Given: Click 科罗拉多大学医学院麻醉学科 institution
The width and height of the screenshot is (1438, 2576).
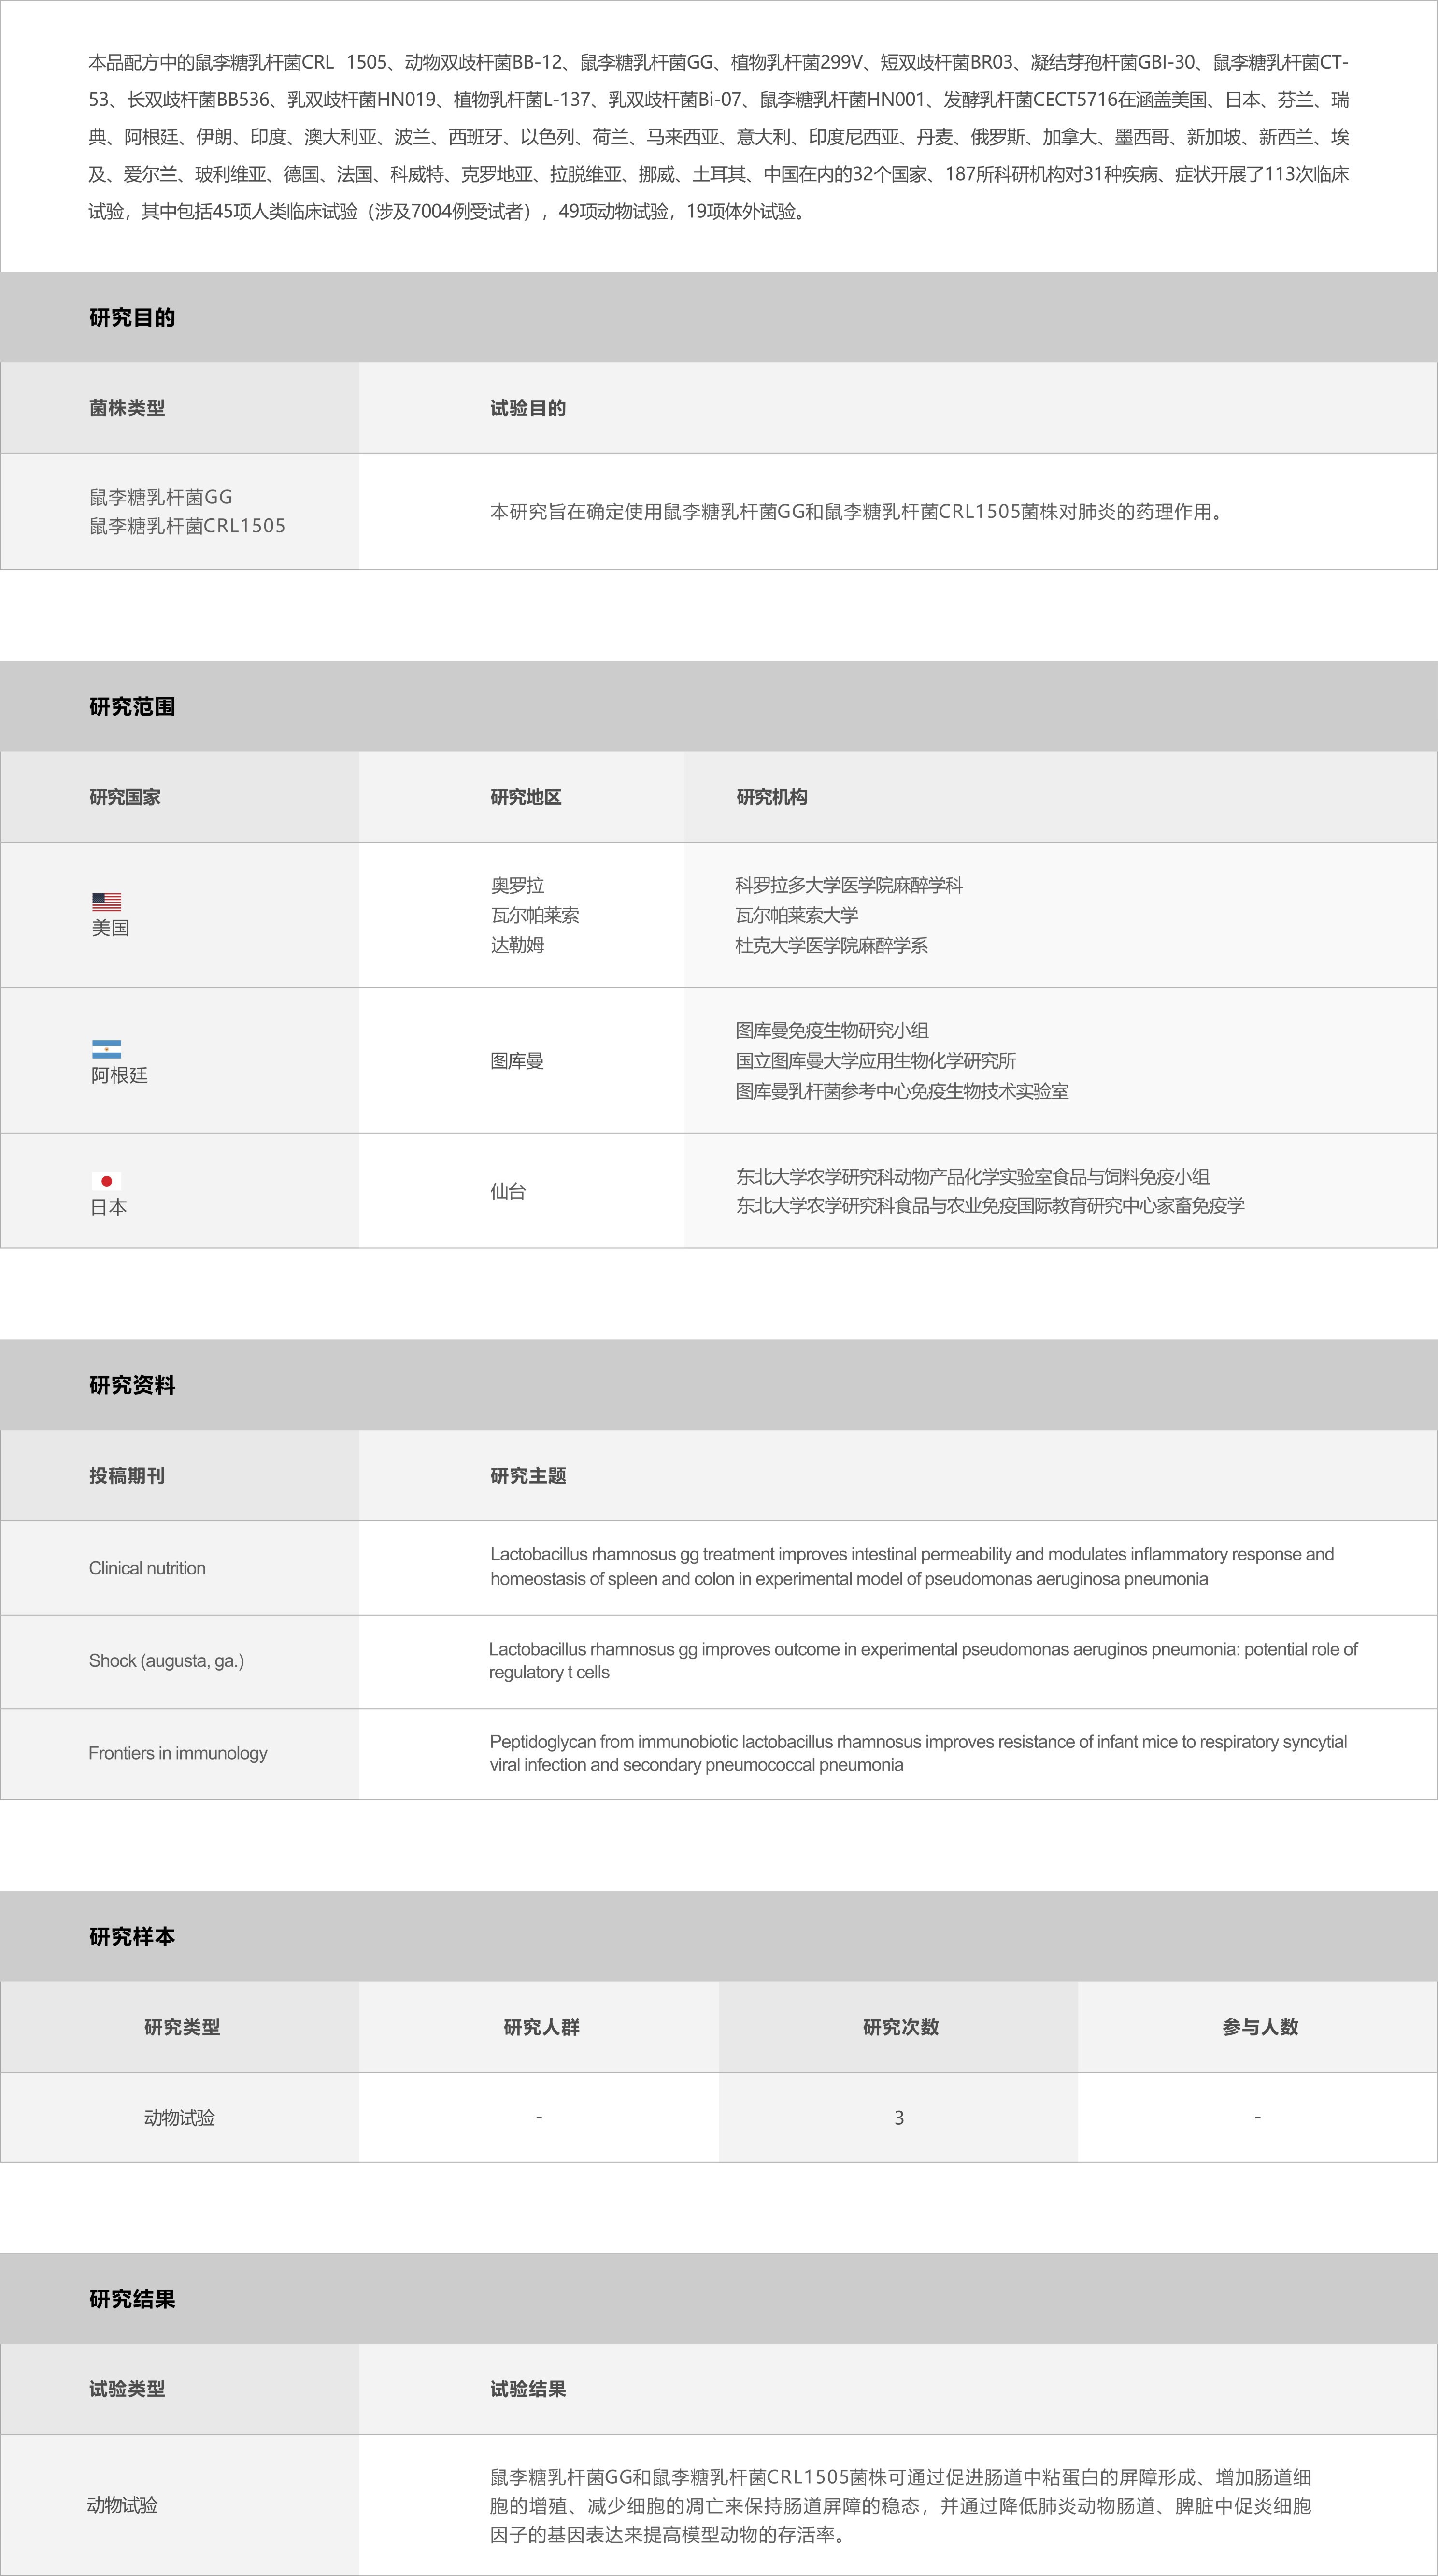Looking at the screenshot, I should pyautogui.click(x=849, y=885).
